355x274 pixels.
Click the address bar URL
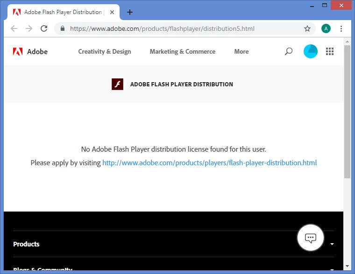[162, 28]
